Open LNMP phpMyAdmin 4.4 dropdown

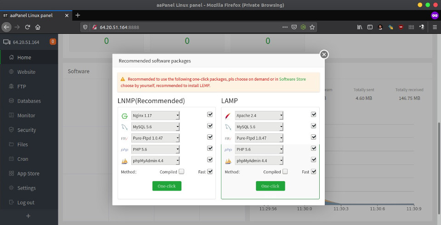[x=155, y=161]
